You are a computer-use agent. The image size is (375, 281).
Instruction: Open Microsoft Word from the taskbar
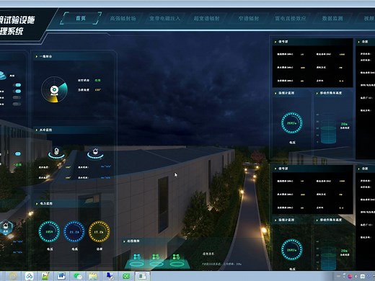(61, 276)
